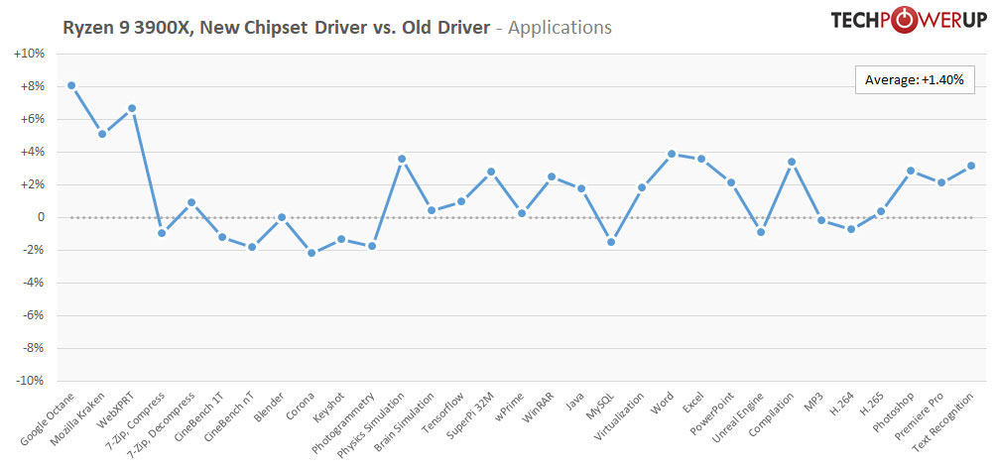Click the Word data point

[672, 154]
